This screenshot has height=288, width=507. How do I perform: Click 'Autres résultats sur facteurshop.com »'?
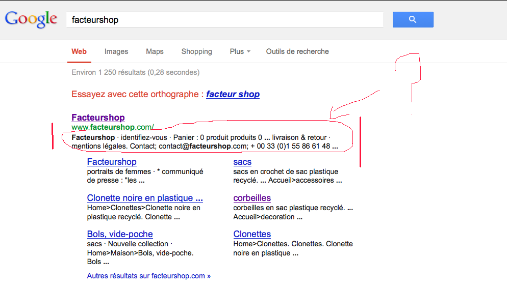(x=149, y=276)
